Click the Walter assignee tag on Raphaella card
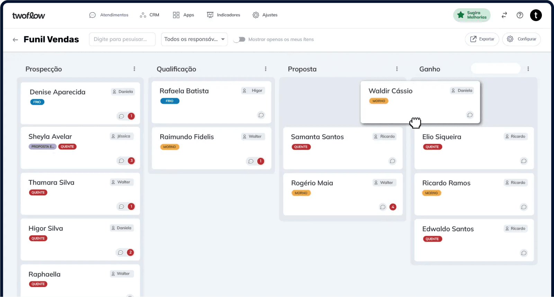The height and width of the screenshot is (297, 554). click(122, 273)
